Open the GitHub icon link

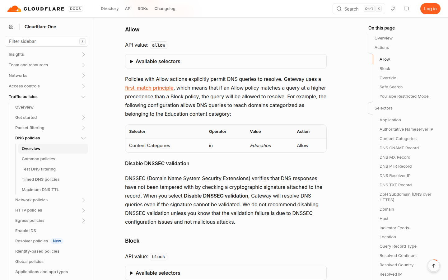tap(393, 9)
